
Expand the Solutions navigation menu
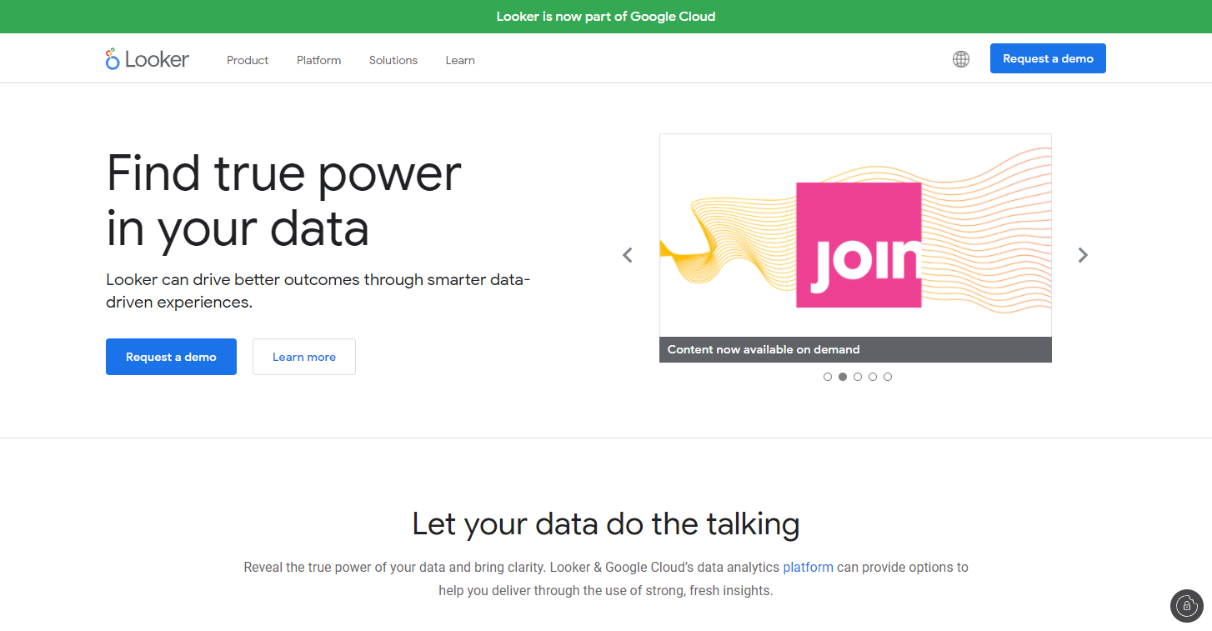click(x=393, y=60)
